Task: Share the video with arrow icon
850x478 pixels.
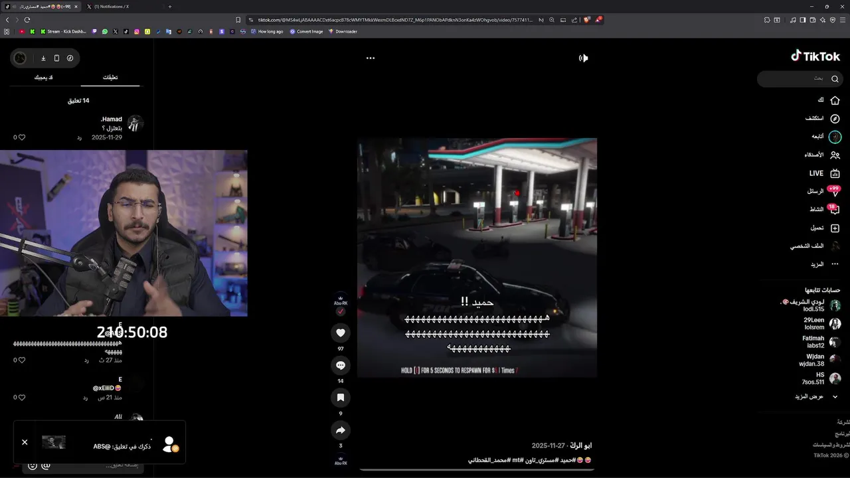Action: pyautogui.click(x=341, y=430)
